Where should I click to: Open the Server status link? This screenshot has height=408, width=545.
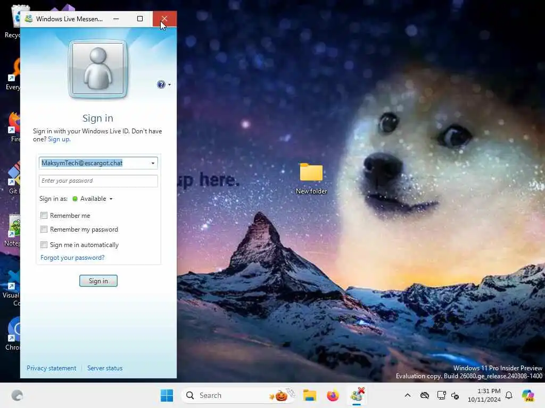click(x=105, y=368)
